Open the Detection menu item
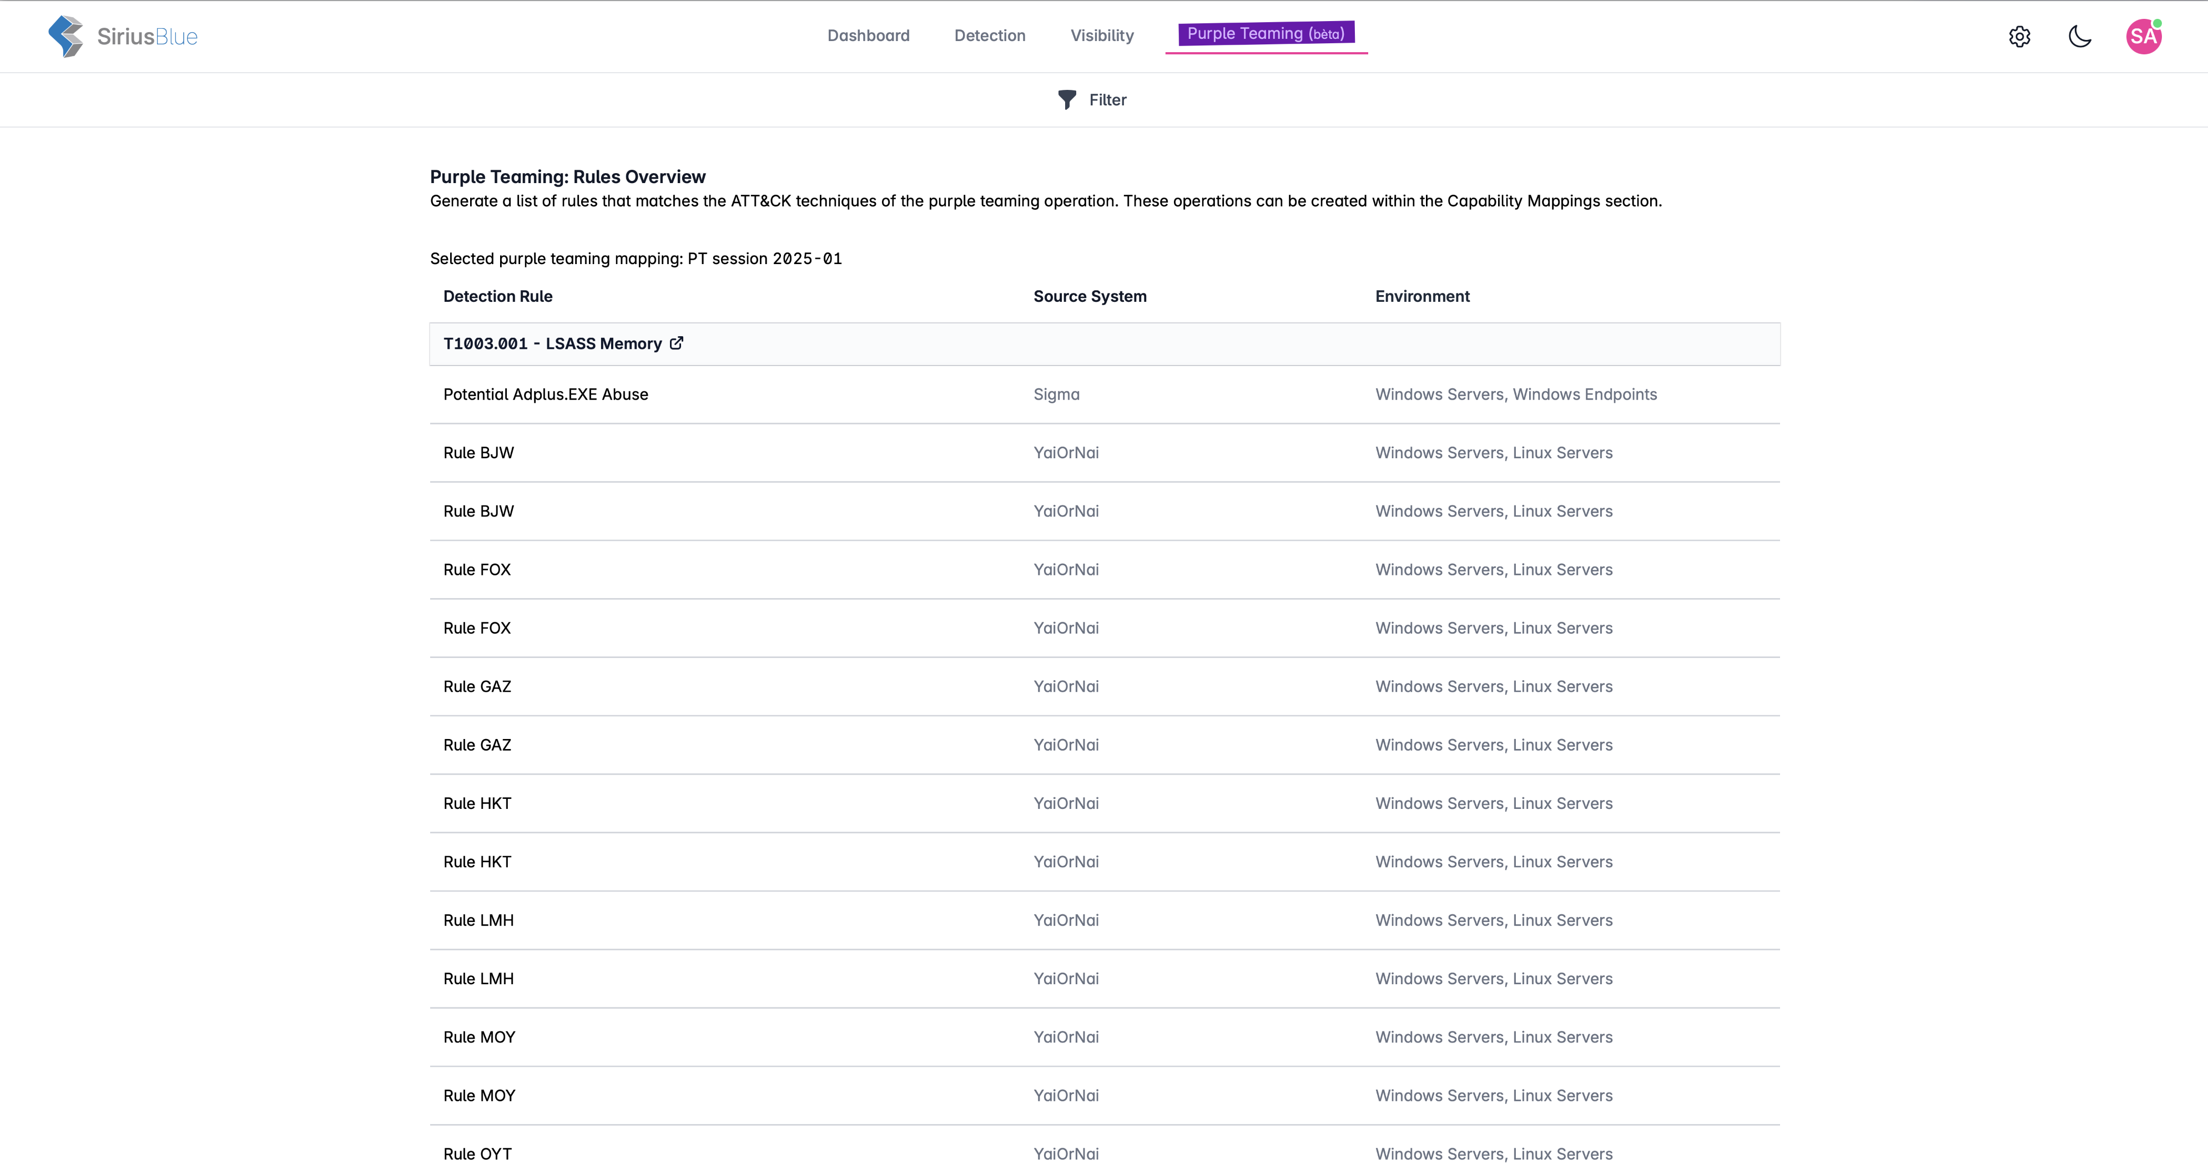This screenshot has height=1164, width=2208. pos(989,35)
